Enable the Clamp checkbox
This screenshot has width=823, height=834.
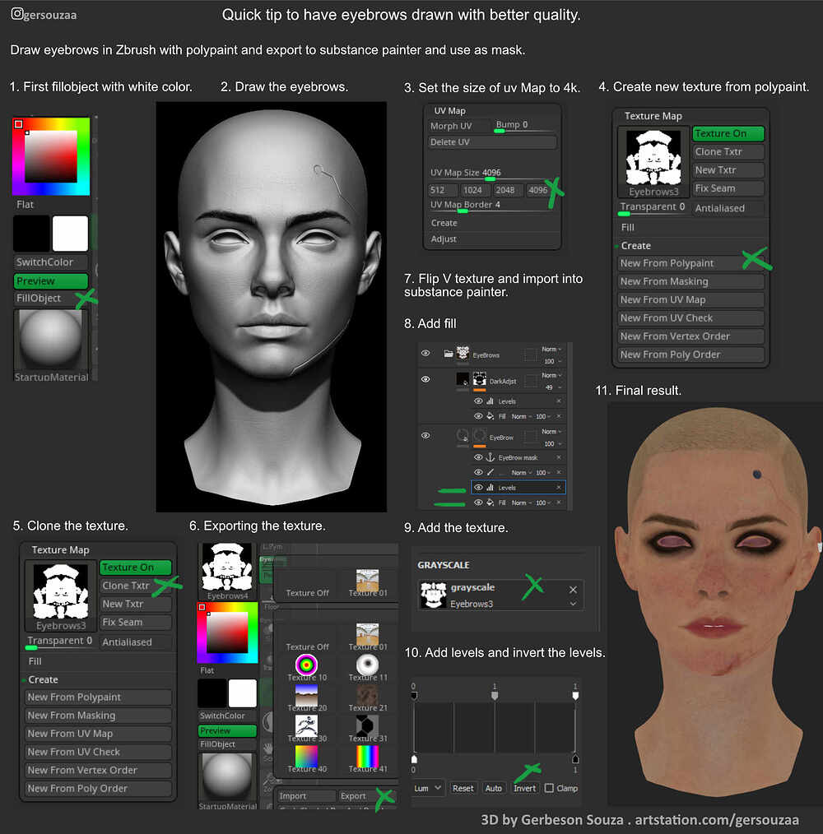tap(550, 788)
